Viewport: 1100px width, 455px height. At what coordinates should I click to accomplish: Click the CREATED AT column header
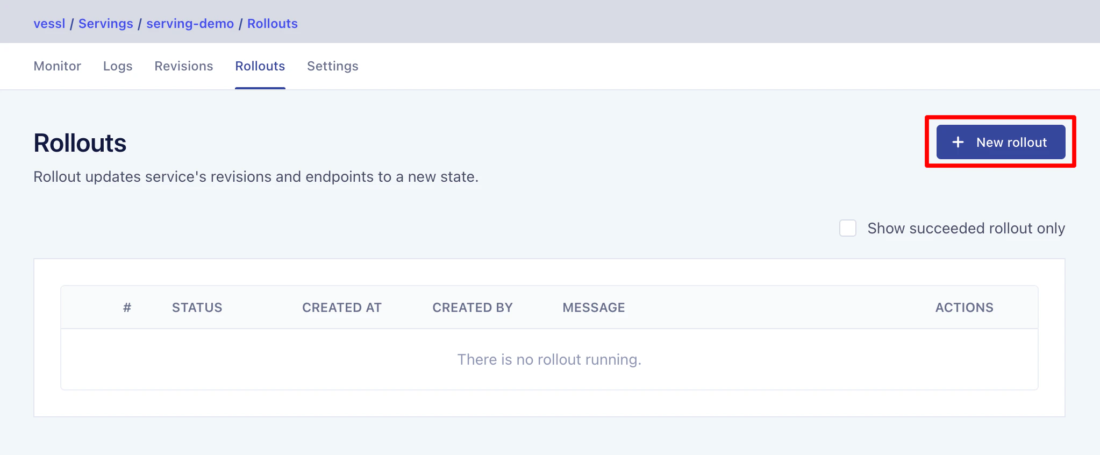[341, 308]
